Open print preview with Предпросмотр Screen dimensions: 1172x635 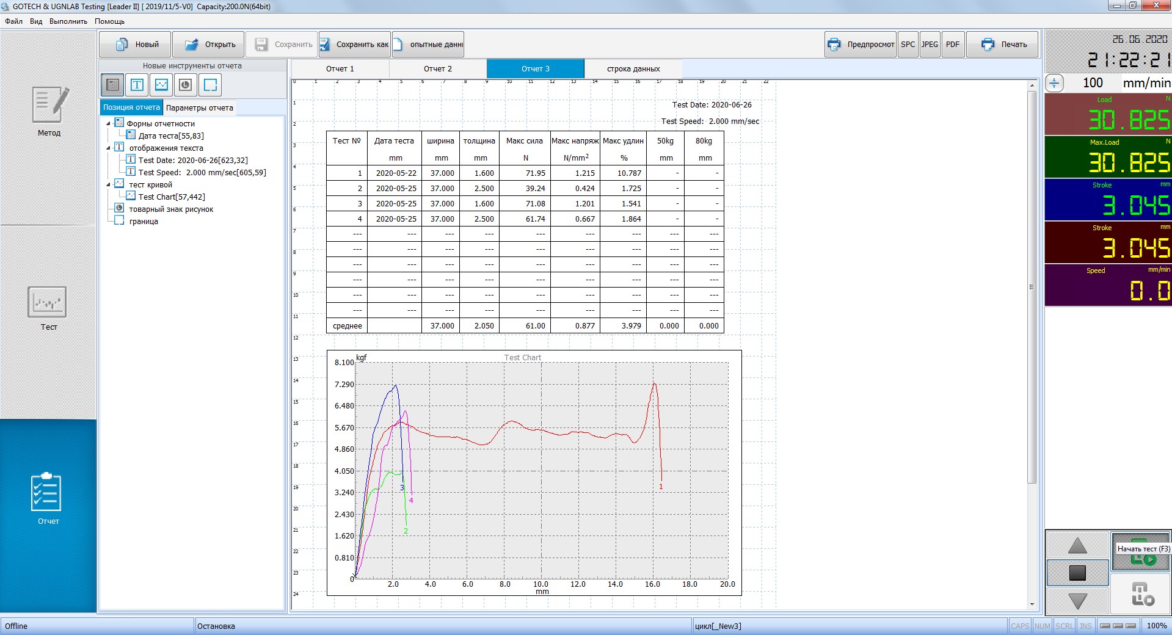coord(861,45)
